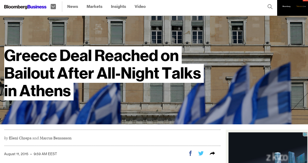The width and height of the screenshot is (308, 163).
Task: Click the Greece Deal Reached headline
Action: (103, 73)
